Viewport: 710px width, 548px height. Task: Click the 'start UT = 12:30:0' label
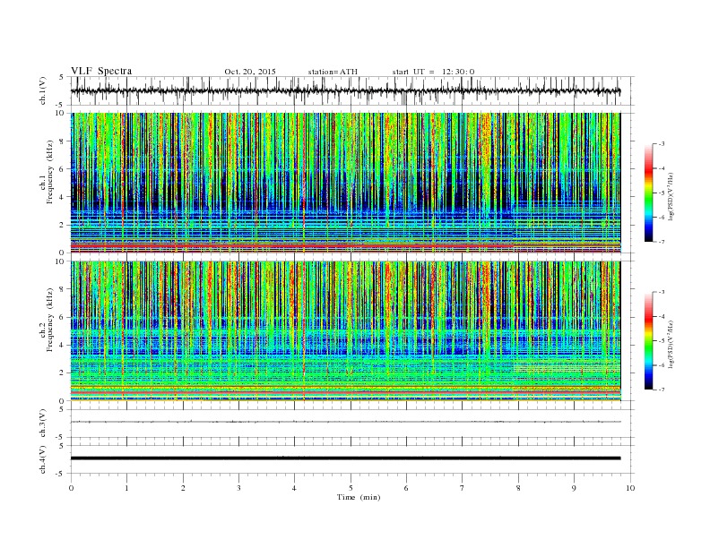point(433,72)
